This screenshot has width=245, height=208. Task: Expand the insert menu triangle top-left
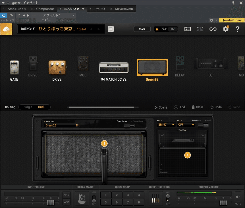(3, 3)
